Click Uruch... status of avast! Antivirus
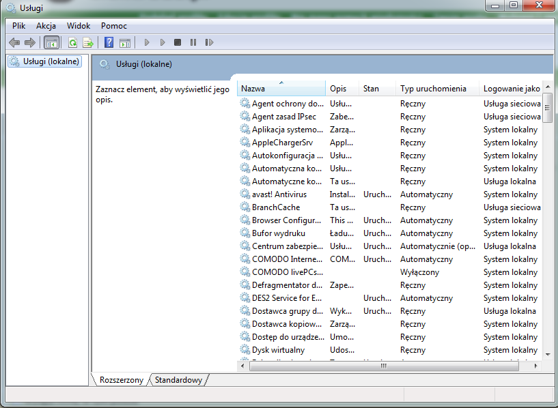This screenshot has height=408, width=558. [x=377, y=194]
